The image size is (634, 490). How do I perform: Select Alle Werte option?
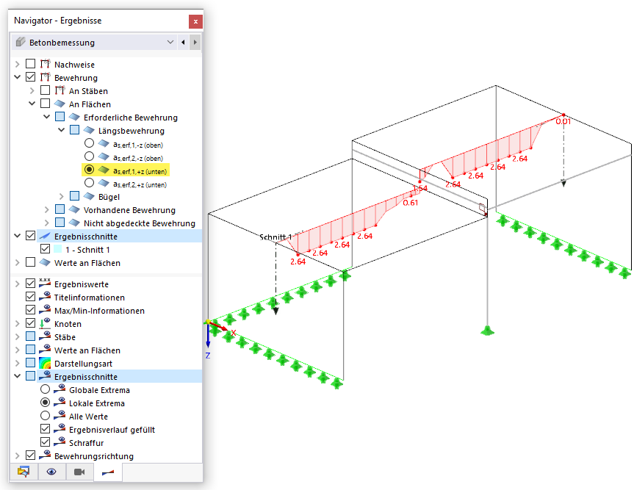tap(46, 416)
